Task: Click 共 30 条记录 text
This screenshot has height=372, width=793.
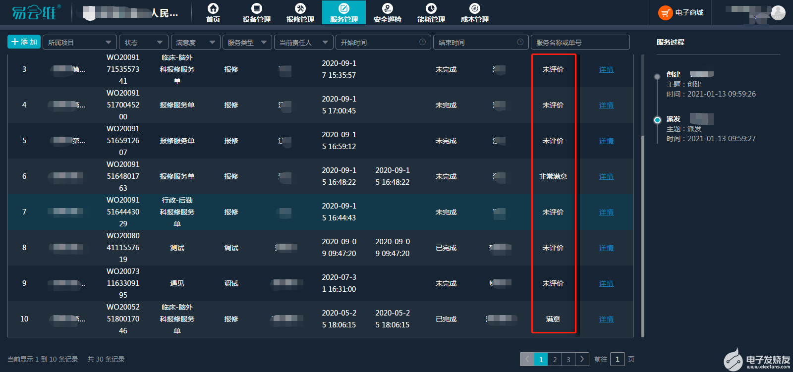Action: 106,359
